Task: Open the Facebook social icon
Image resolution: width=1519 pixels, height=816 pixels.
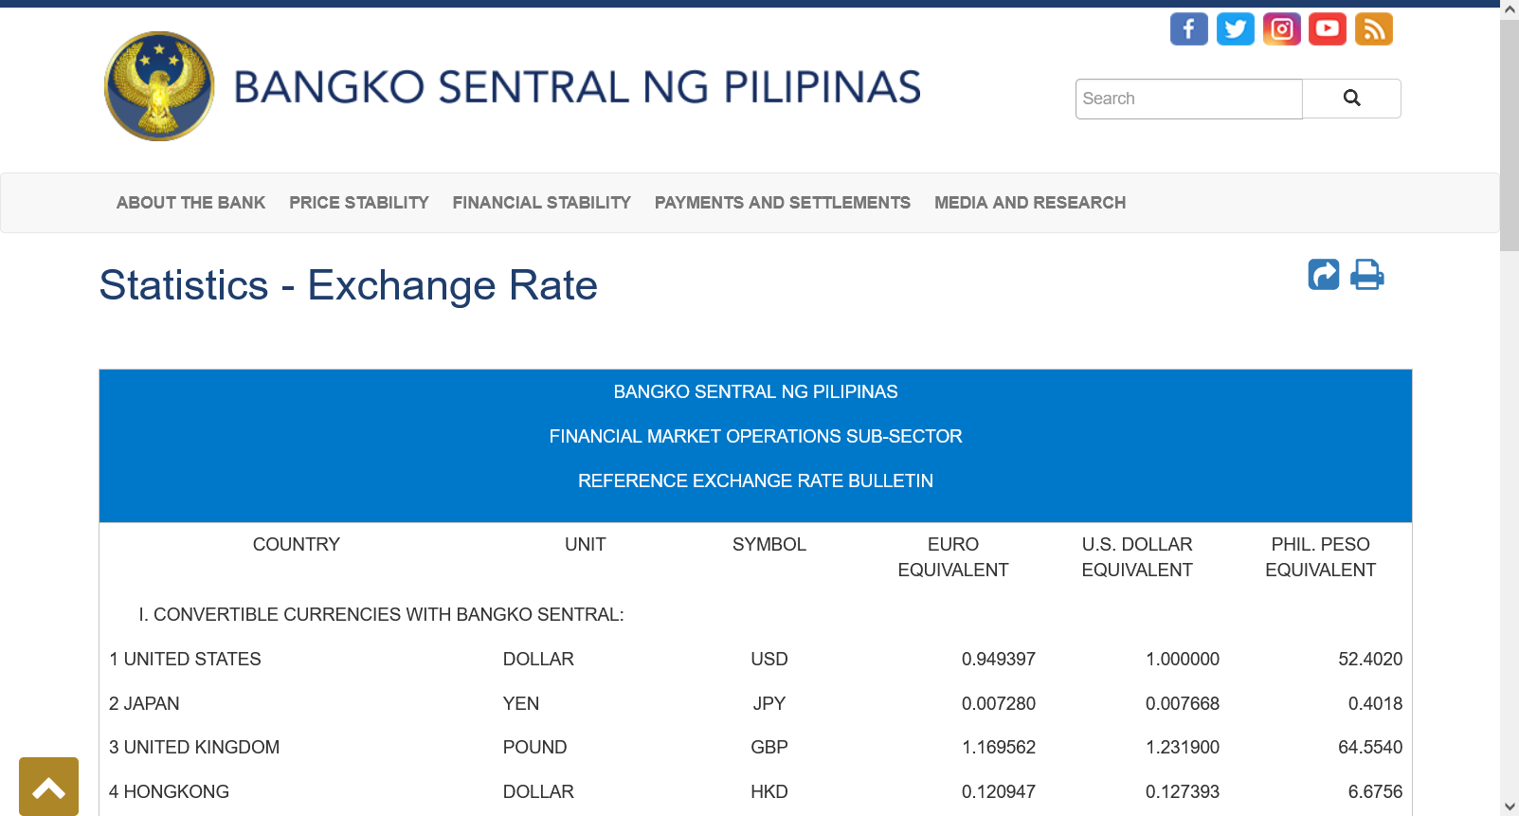Action: coord(1188,29)
